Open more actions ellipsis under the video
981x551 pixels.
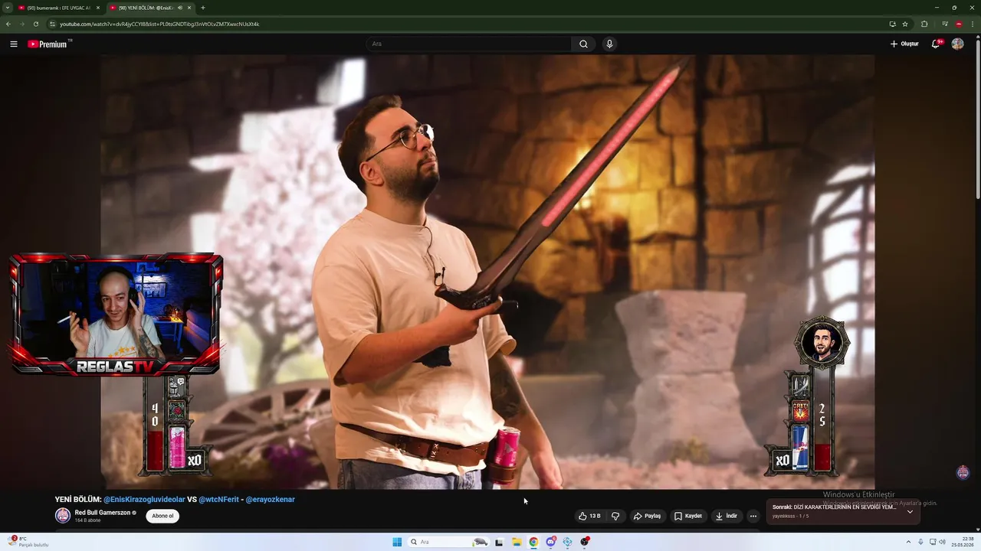pyautogui.click(x=753, y=516)
